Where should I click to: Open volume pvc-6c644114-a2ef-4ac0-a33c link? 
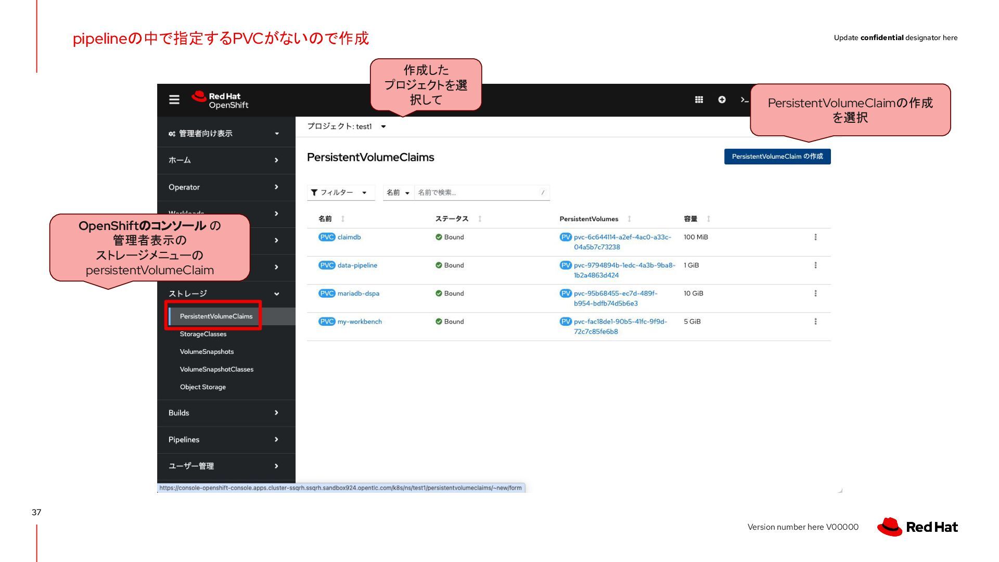[x=622, y=242]
